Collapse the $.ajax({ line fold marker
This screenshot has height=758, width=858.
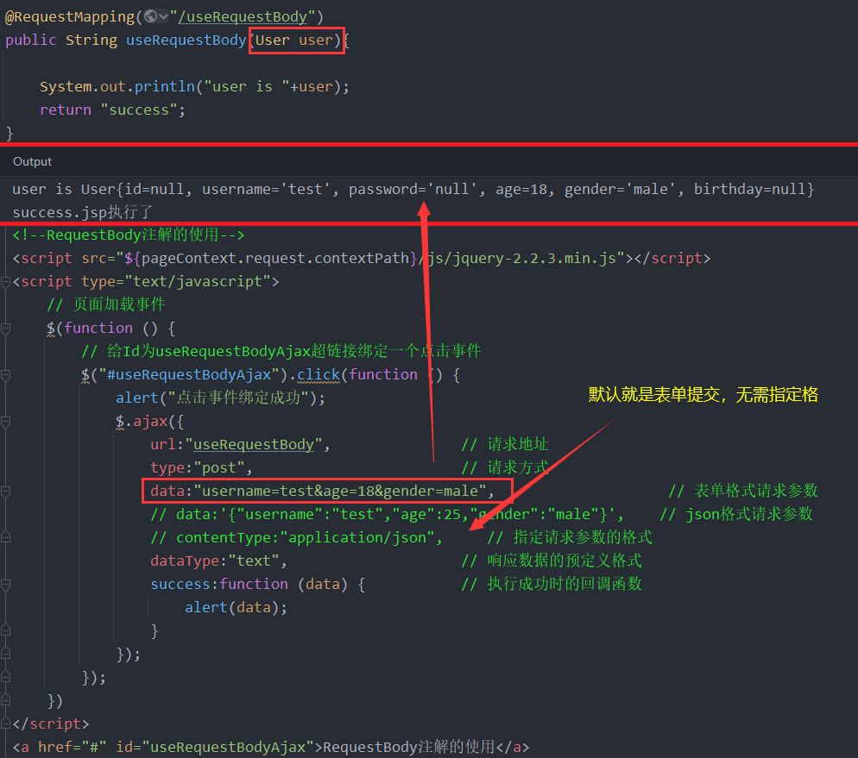[x=5, y=422]
